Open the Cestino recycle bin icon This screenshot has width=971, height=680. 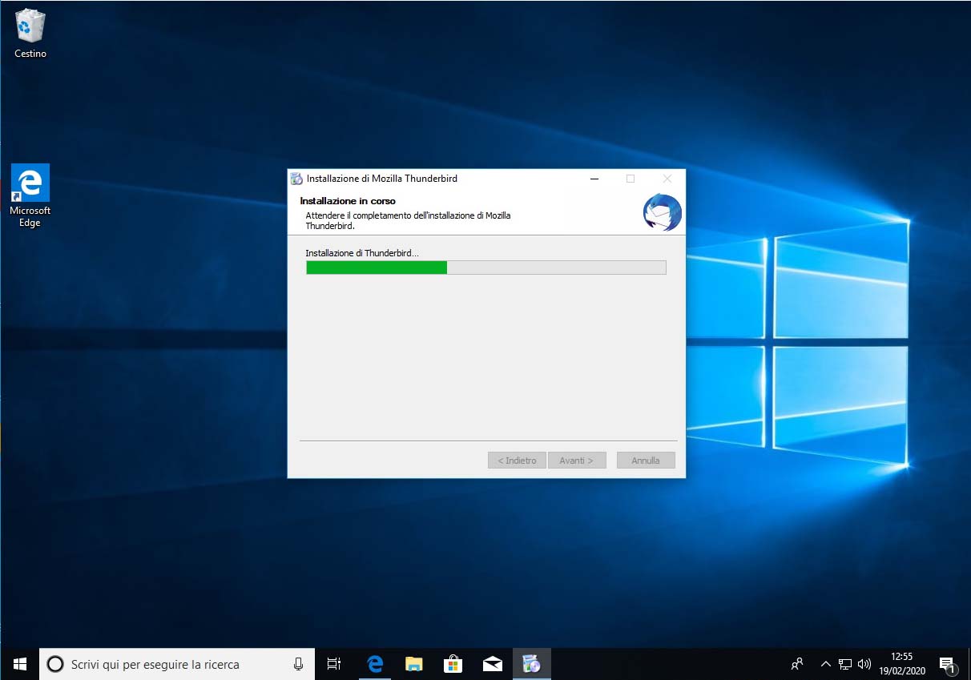click(x=30, y=34)
